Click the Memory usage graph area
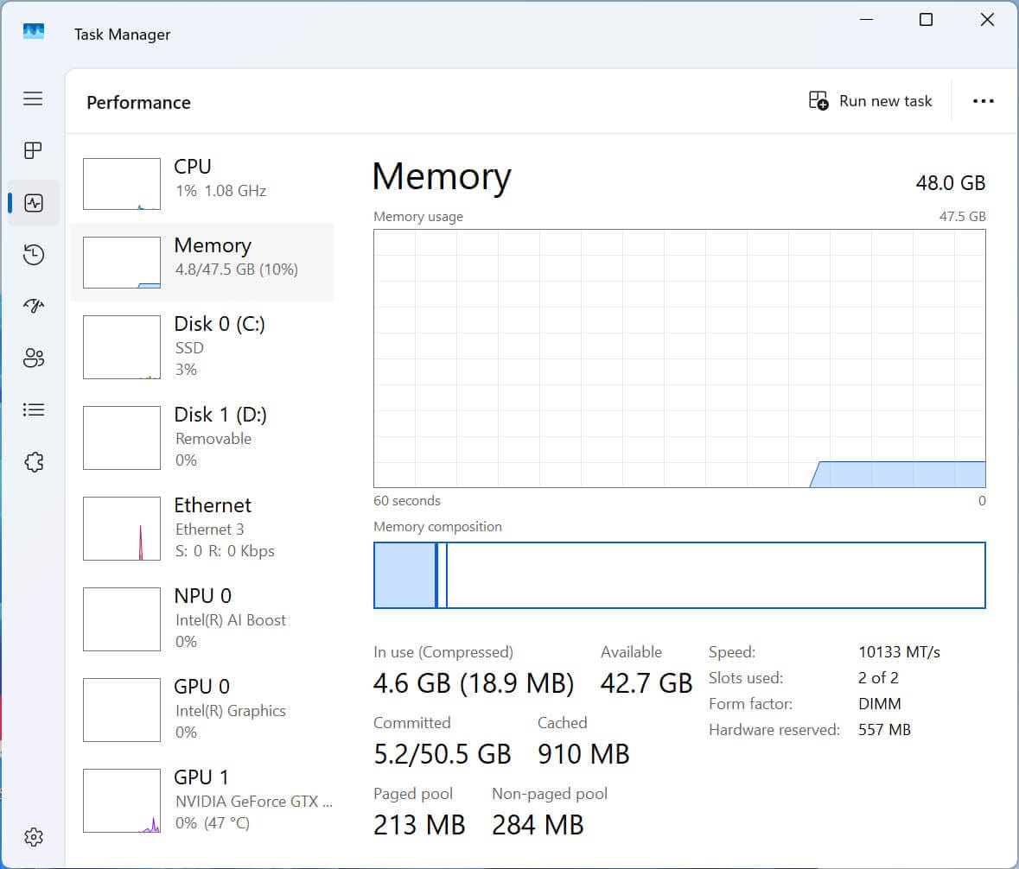The image size is (1019, 869). pos(679,358)
